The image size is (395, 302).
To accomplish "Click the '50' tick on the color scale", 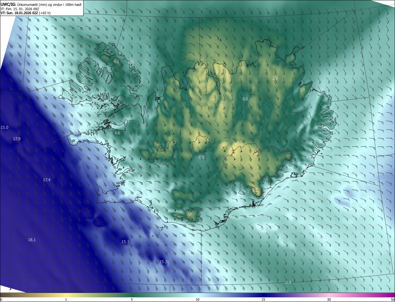I will tap(393, 300).
